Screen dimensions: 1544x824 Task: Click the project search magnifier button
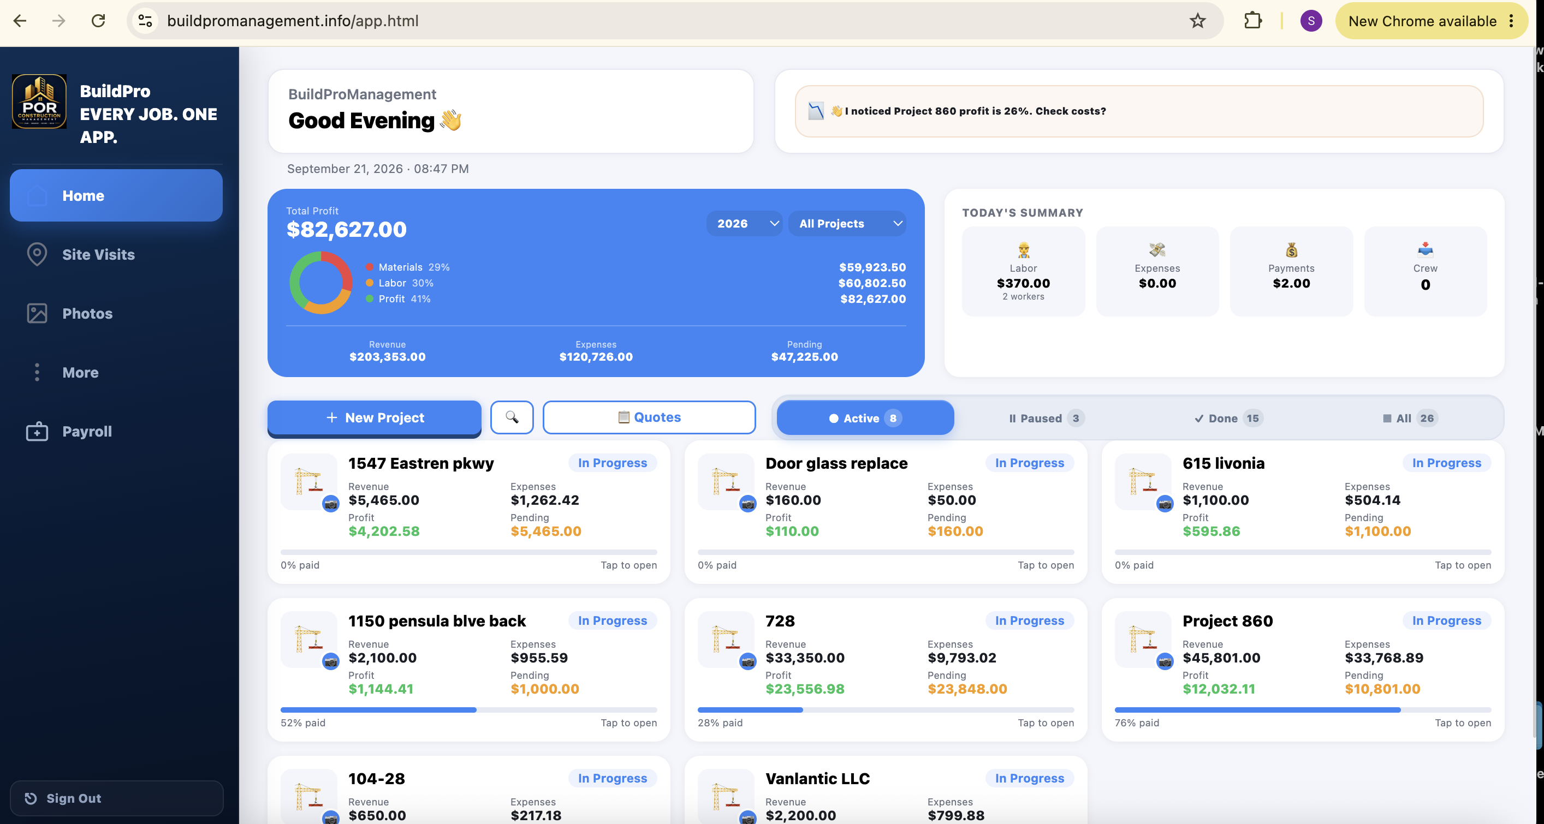(x=512, y=417)
